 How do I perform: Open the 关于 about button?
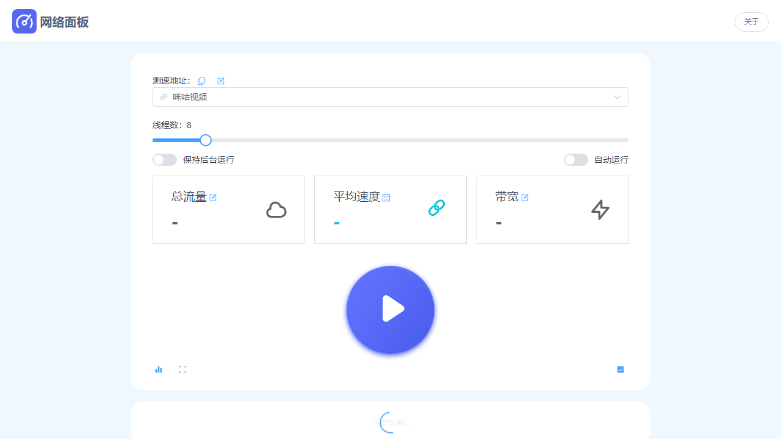tap(752, 22)
